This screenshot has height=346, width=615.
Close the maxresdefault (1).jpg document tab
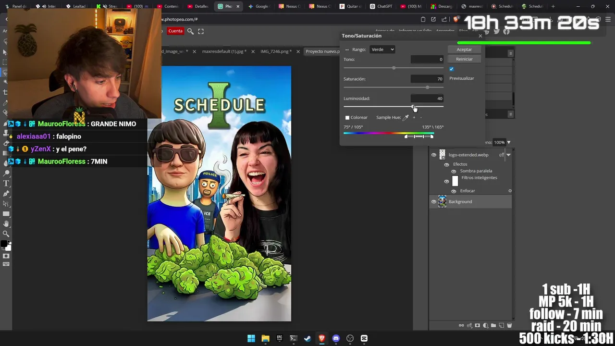click(x=253, y=51)
